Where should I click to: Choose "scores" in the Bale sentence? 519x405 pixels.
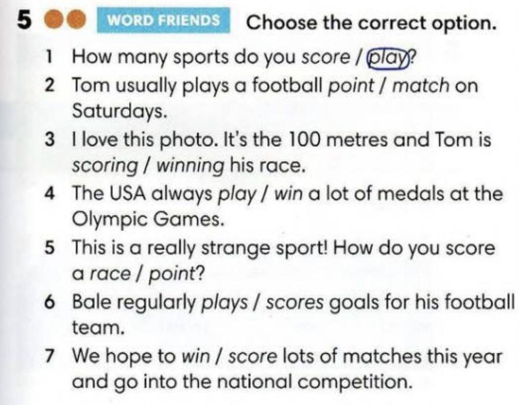(x=295, y=303)
